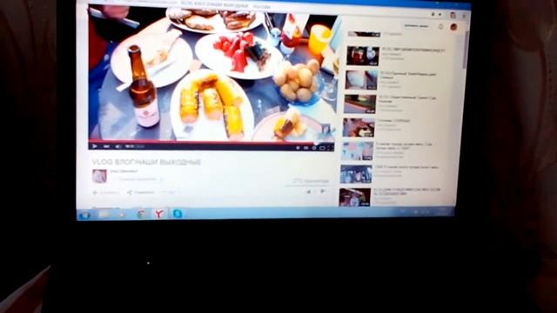Mute the video volume
This screenshot has height=313, width=557.
(x=118, y=146)
